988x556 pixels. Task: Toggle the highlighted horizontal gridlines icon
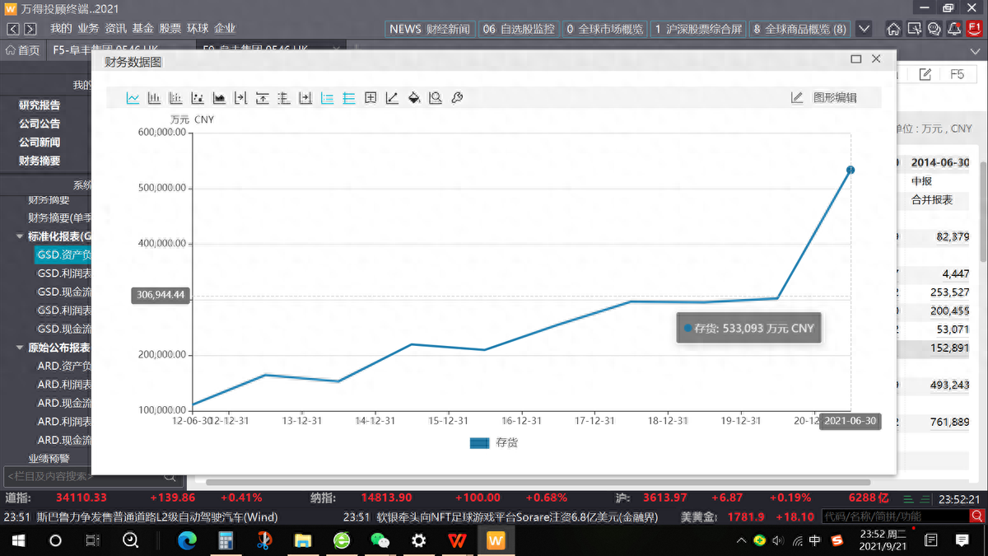pyautogui.click(x=349, y=98)
